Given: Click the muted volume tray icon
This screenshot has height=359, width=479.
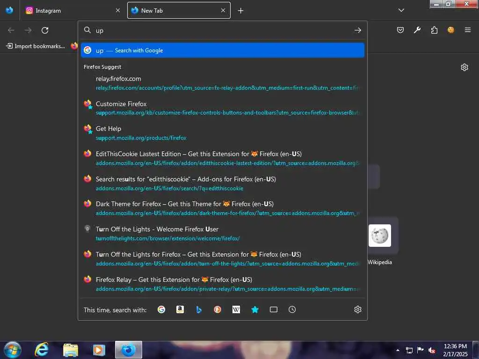Looking at the screenshot, I should [x=432, y=350].
